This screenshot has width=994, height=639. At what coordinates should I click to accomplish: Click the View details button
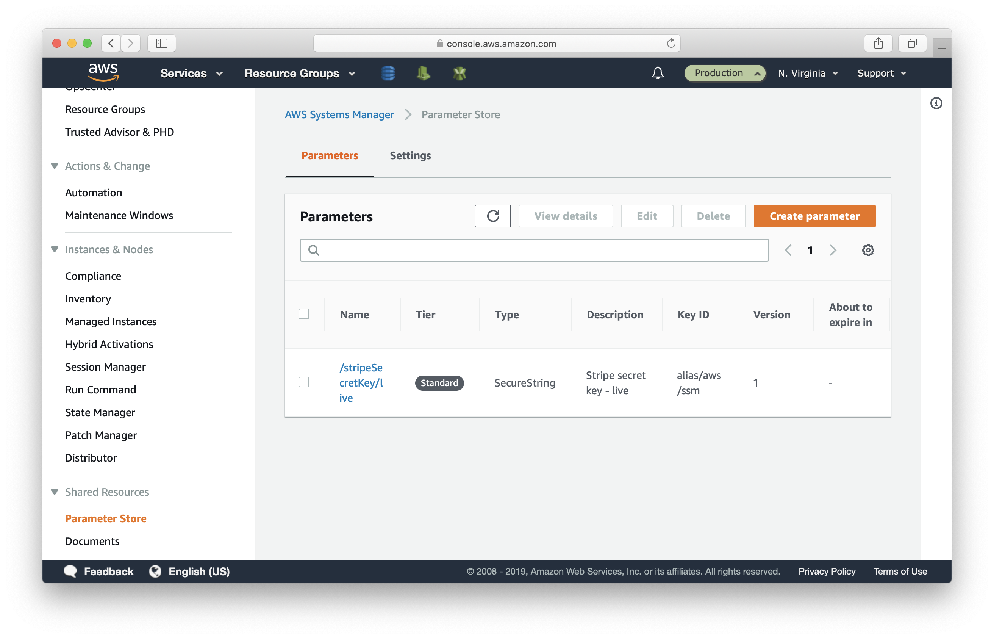(x=566, y=216)
